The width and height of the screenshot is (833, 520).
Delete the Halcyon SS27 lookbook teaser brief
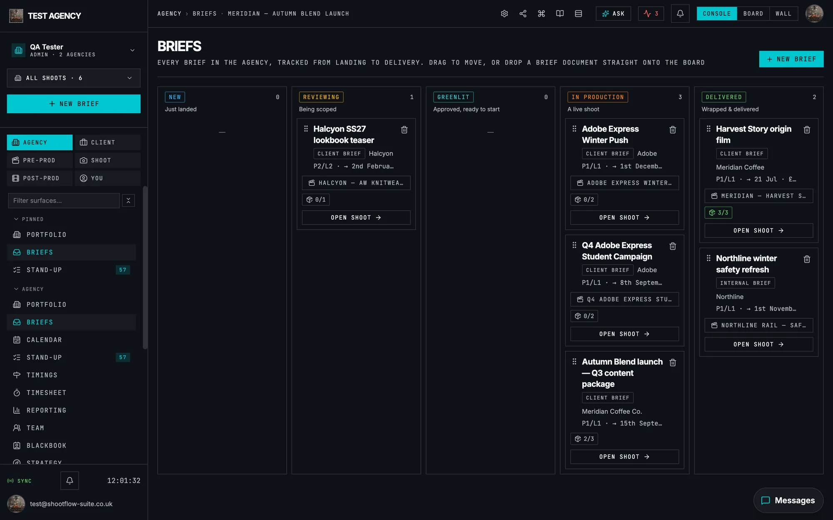pos(404,130)
